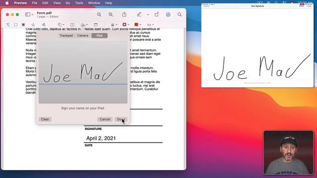
Task: Open the Help menu
Action: click(x=108, y=3)
